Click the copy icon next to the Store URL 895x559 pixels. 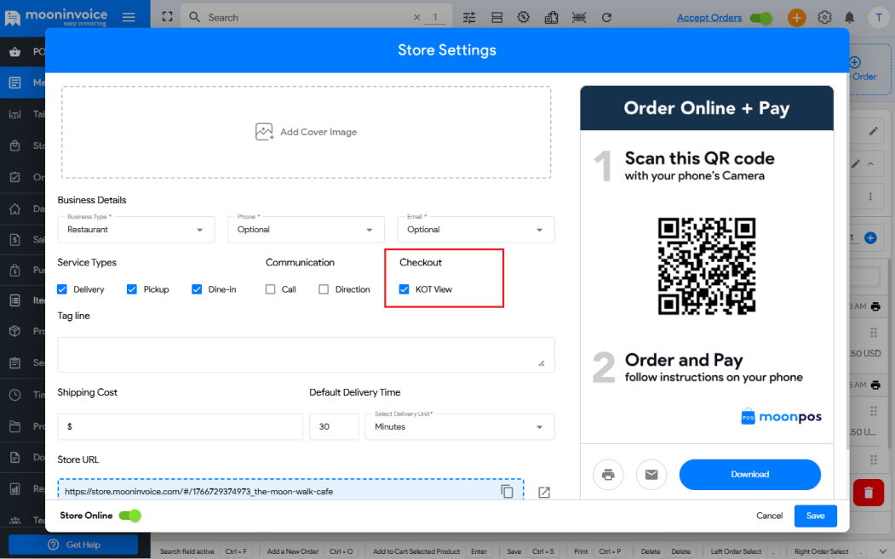pyautogui.click(x=508, y=491)
